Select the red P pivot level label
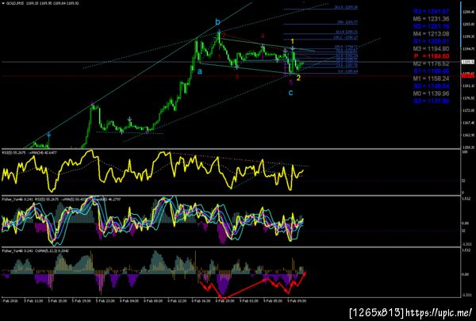This screenshot has height=321, width=476. pyautogui.click(x=431, y=56)
